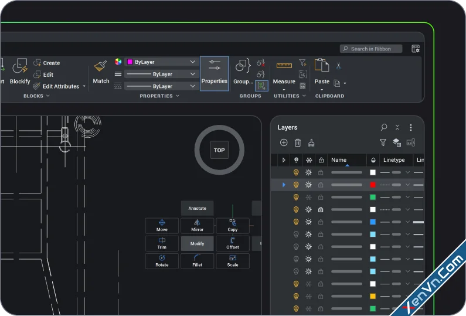Screen dimensions: 466x316
Task: Select the Mirror tool in Quad
Action: pos(198,226)
